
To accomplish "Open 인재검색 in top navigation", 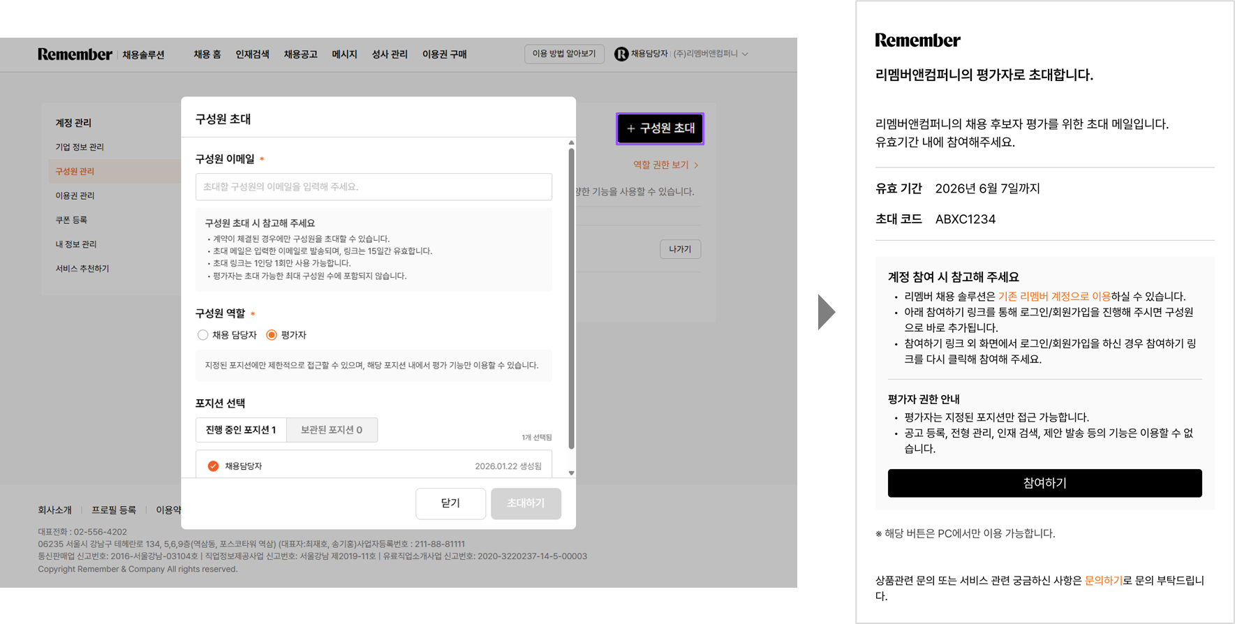I will click(252, 54).
